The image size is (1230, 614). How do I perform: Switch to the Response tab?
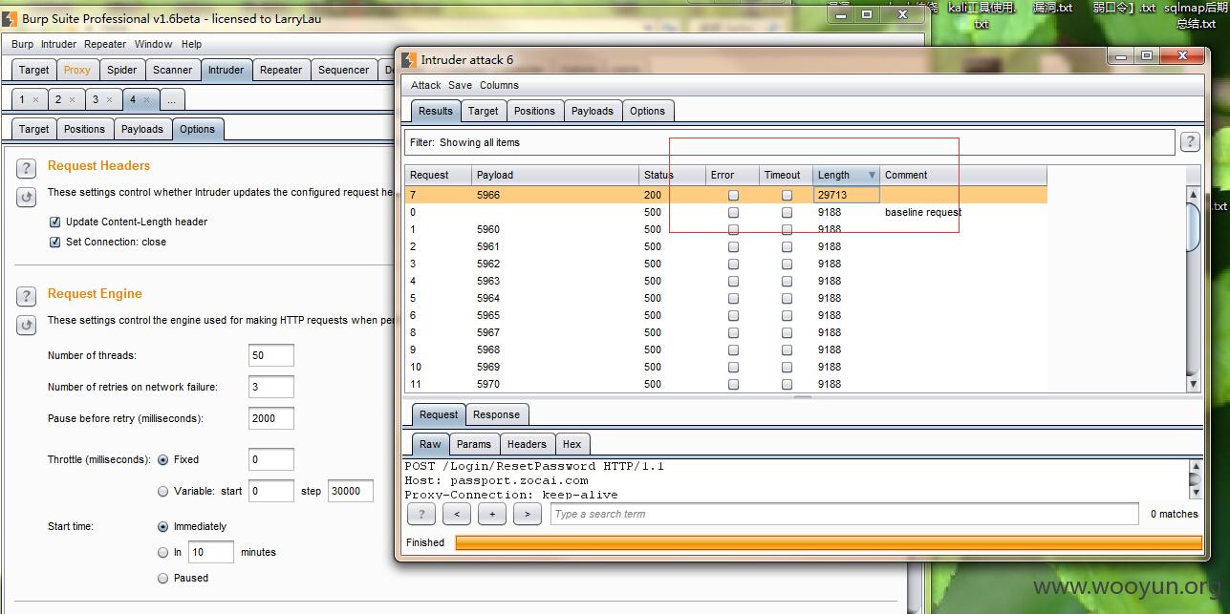(497, 414)
